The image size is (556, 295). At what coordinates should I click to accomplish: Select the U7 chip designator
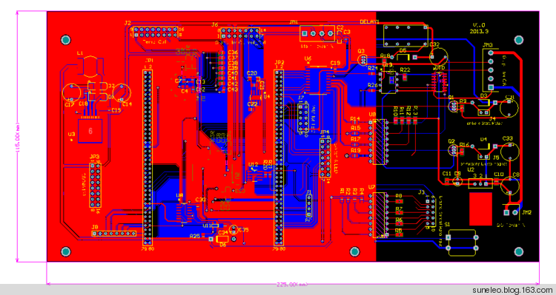click(372, 187)
